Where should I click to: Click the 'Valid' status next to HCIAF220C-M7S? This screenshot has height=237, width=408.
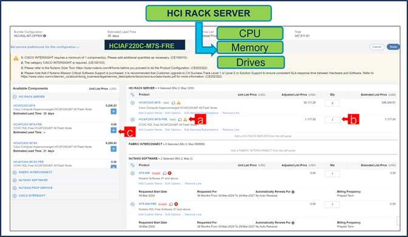(166, 103)
